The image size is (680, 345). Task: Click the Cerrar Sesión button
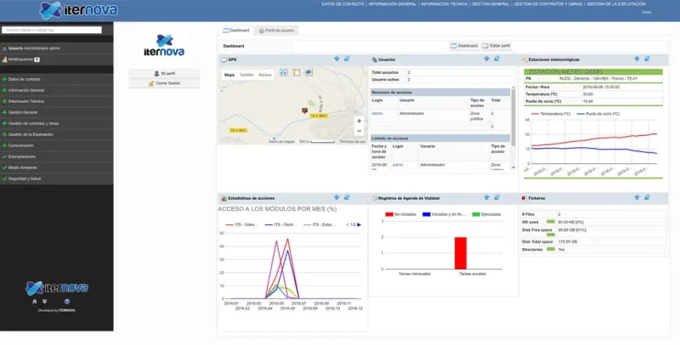click(x=164, y=83)
